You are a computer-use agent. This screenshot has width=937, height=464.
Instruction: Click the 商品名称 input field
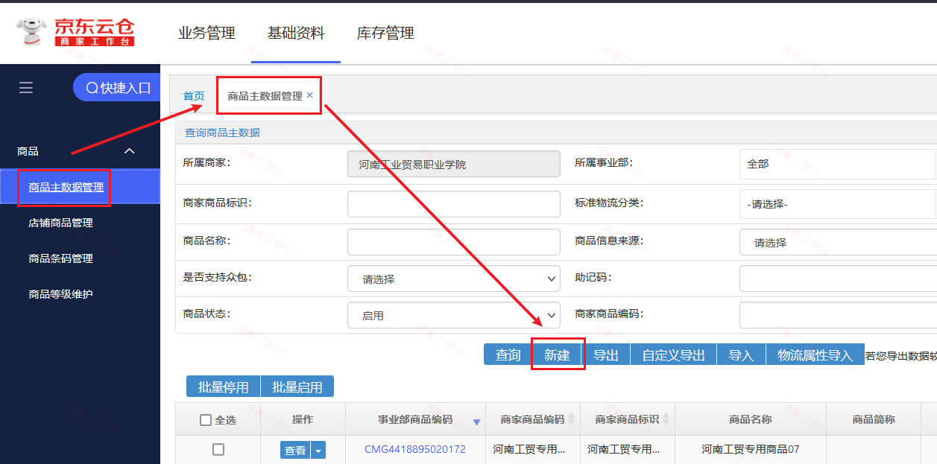click(x=454, y=242)
